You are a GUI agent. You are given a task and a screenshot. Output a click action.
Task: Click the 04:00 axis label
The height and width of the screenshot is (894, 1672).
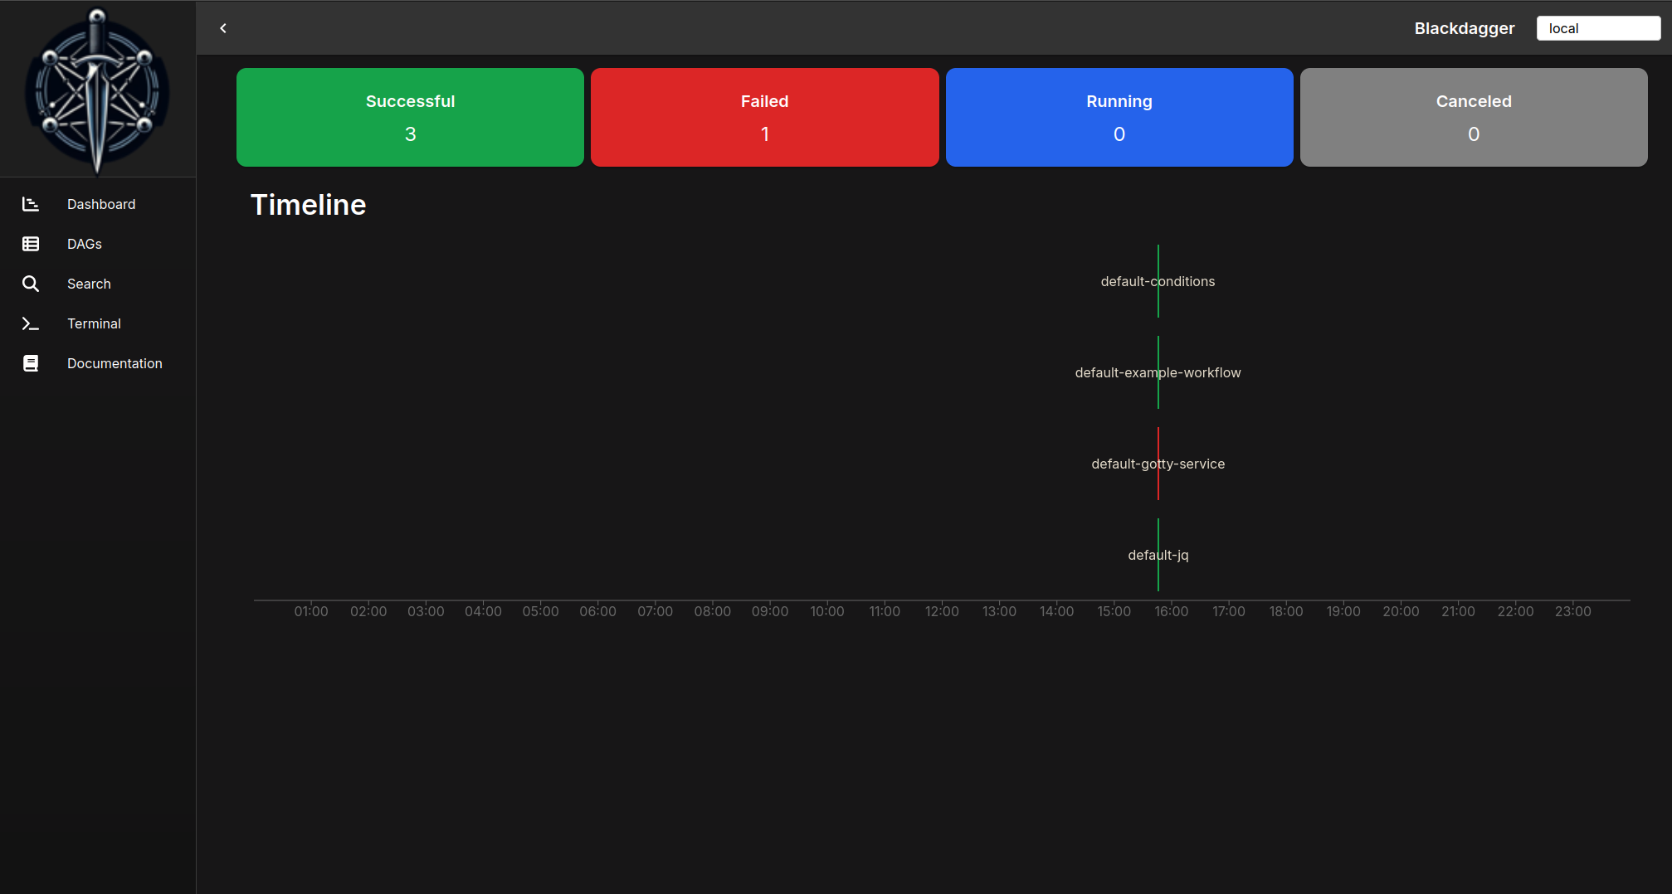483,611
